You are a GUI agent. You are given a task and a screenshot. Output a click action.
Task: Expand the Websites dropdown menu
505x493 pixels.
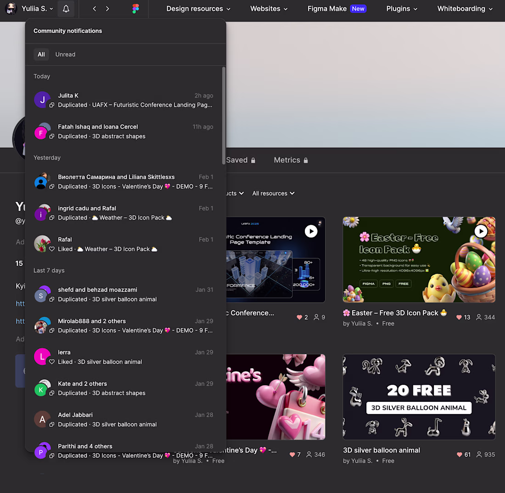click(269, 9)
